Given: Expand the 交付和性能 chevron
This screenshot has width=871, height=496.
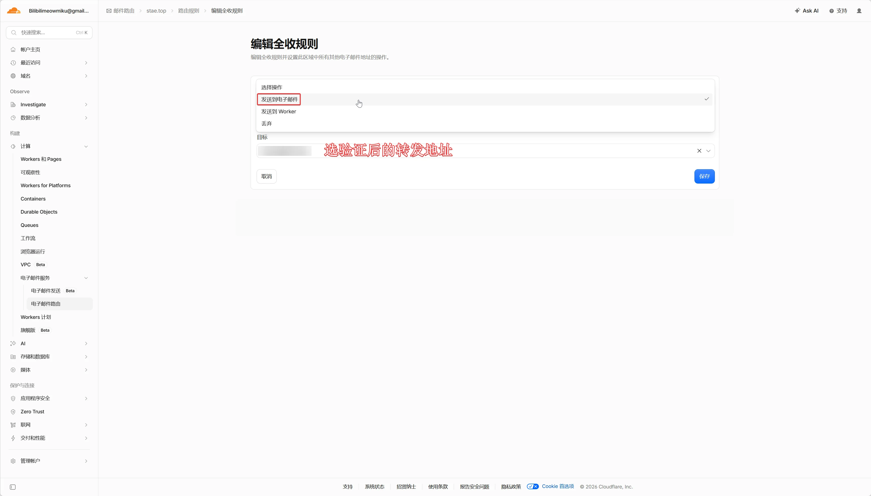Looking at the screenshot, I should [86, 438].
